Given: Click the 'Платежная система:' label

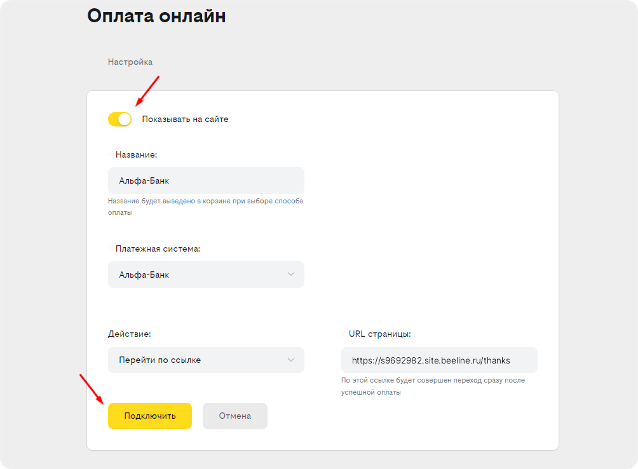Looking at the screenshot, I should tap(158, 248).
